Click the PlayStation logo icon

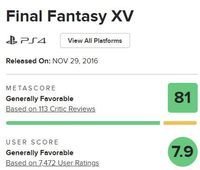click(x=12, y=41)
